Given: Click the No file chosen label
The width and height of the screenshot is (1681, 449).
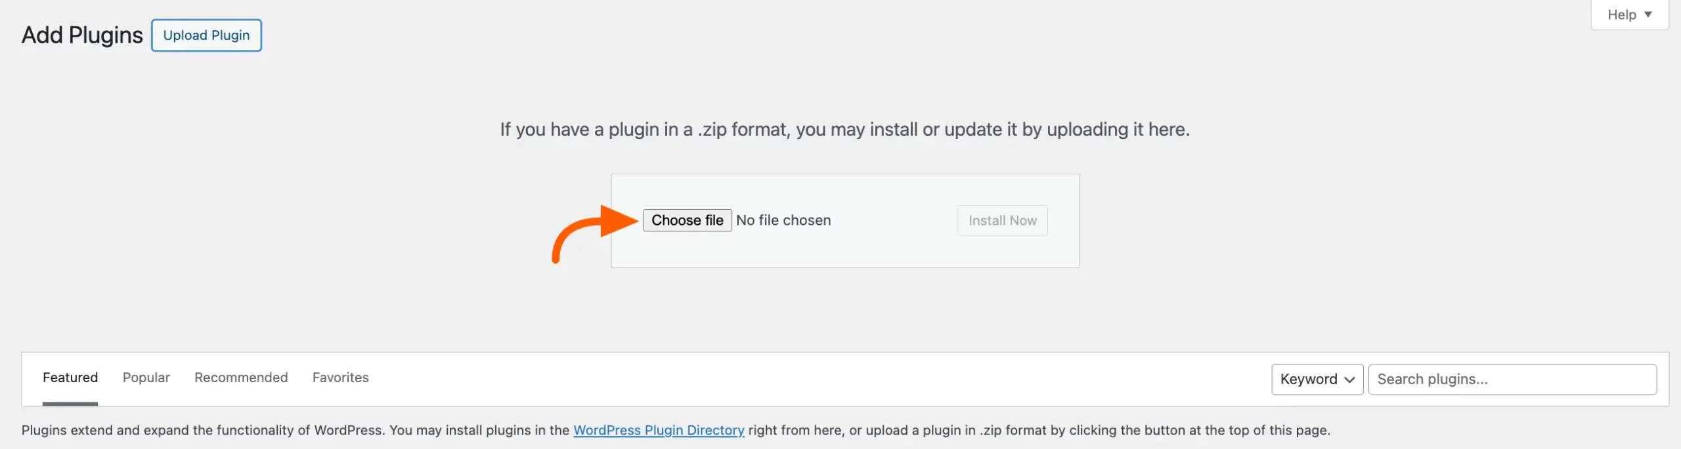Looking at the screenshot, I should tap(783, 220).
